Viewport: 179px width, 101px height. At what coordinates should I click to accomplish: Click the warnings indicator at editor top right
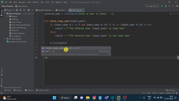click(171, 14)
